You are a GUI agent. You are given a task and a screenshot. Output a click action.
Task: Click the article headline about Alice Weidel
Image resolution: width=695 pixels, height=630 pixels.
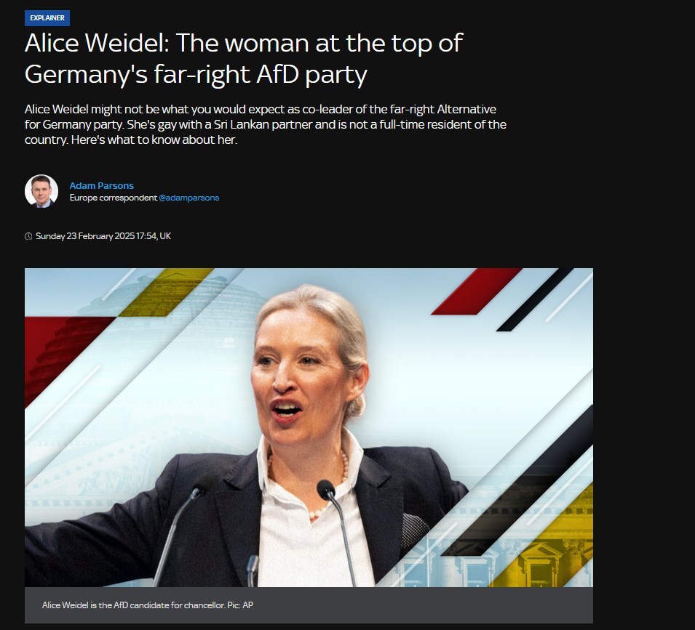click(x=244, y=58)
